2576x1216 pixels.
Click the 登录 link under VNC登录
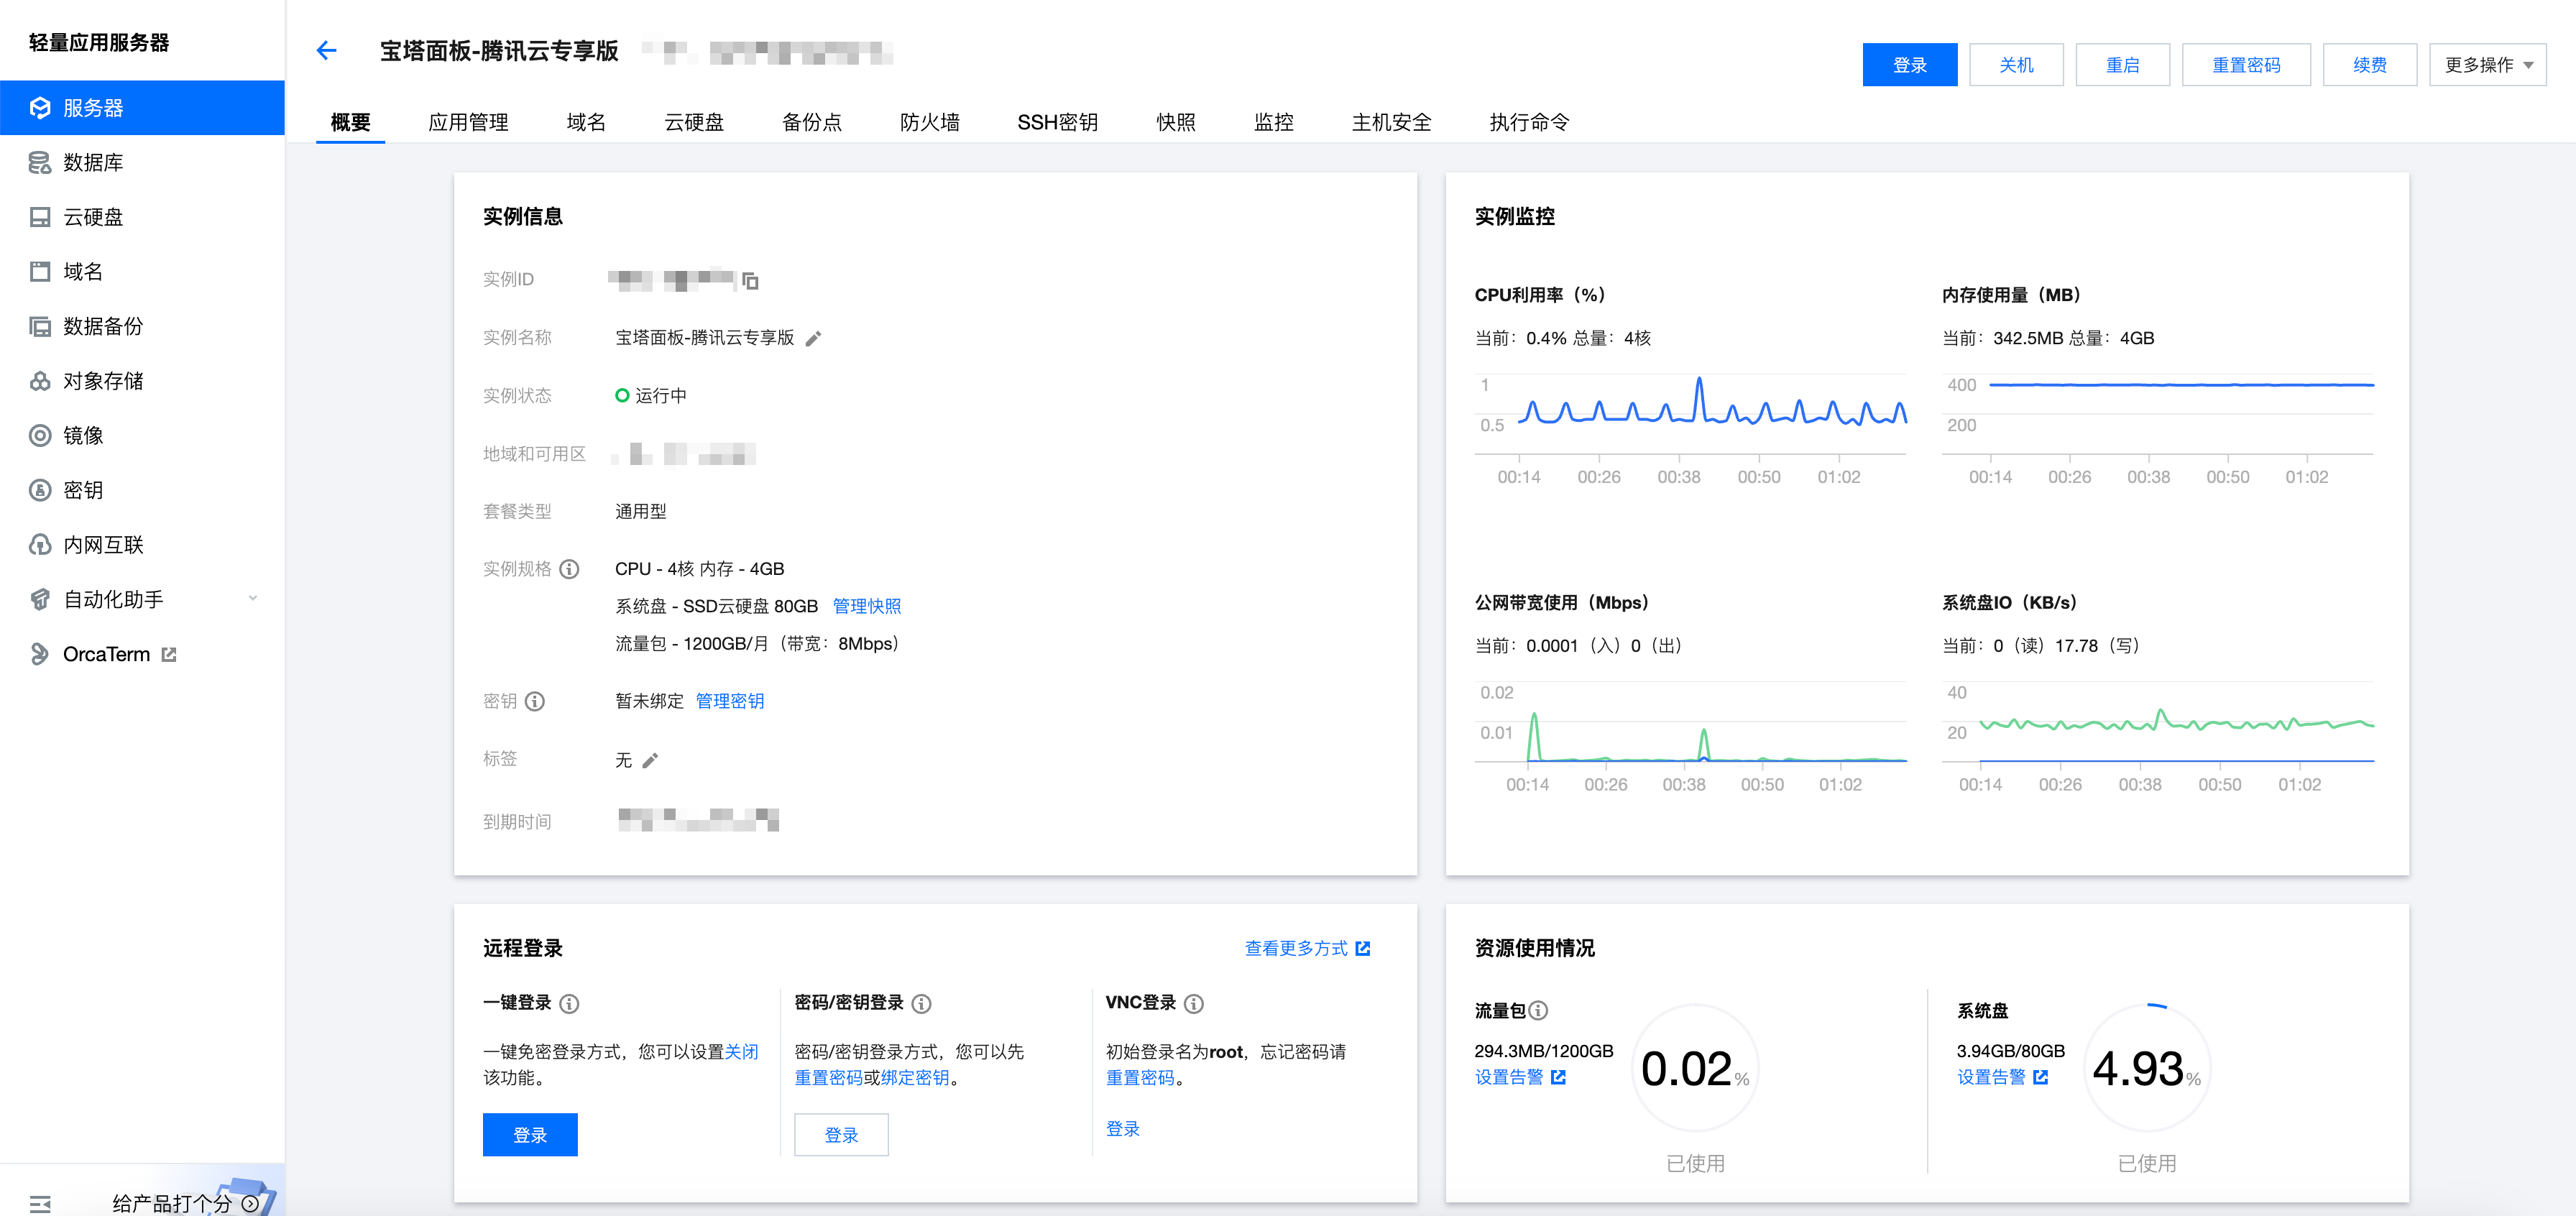pos(1123,1129)
